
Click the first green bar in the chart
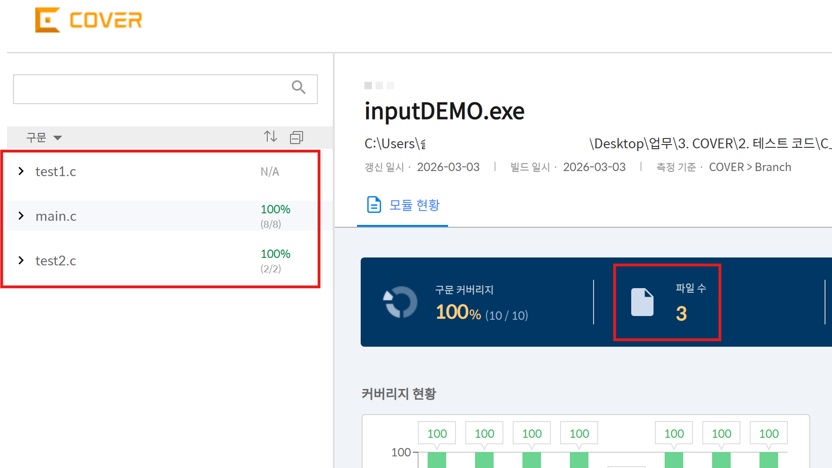(x=437, y=460)
